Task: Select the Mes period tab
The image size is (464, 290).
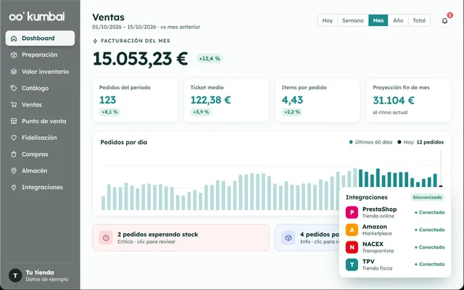Action: (378, 20)
